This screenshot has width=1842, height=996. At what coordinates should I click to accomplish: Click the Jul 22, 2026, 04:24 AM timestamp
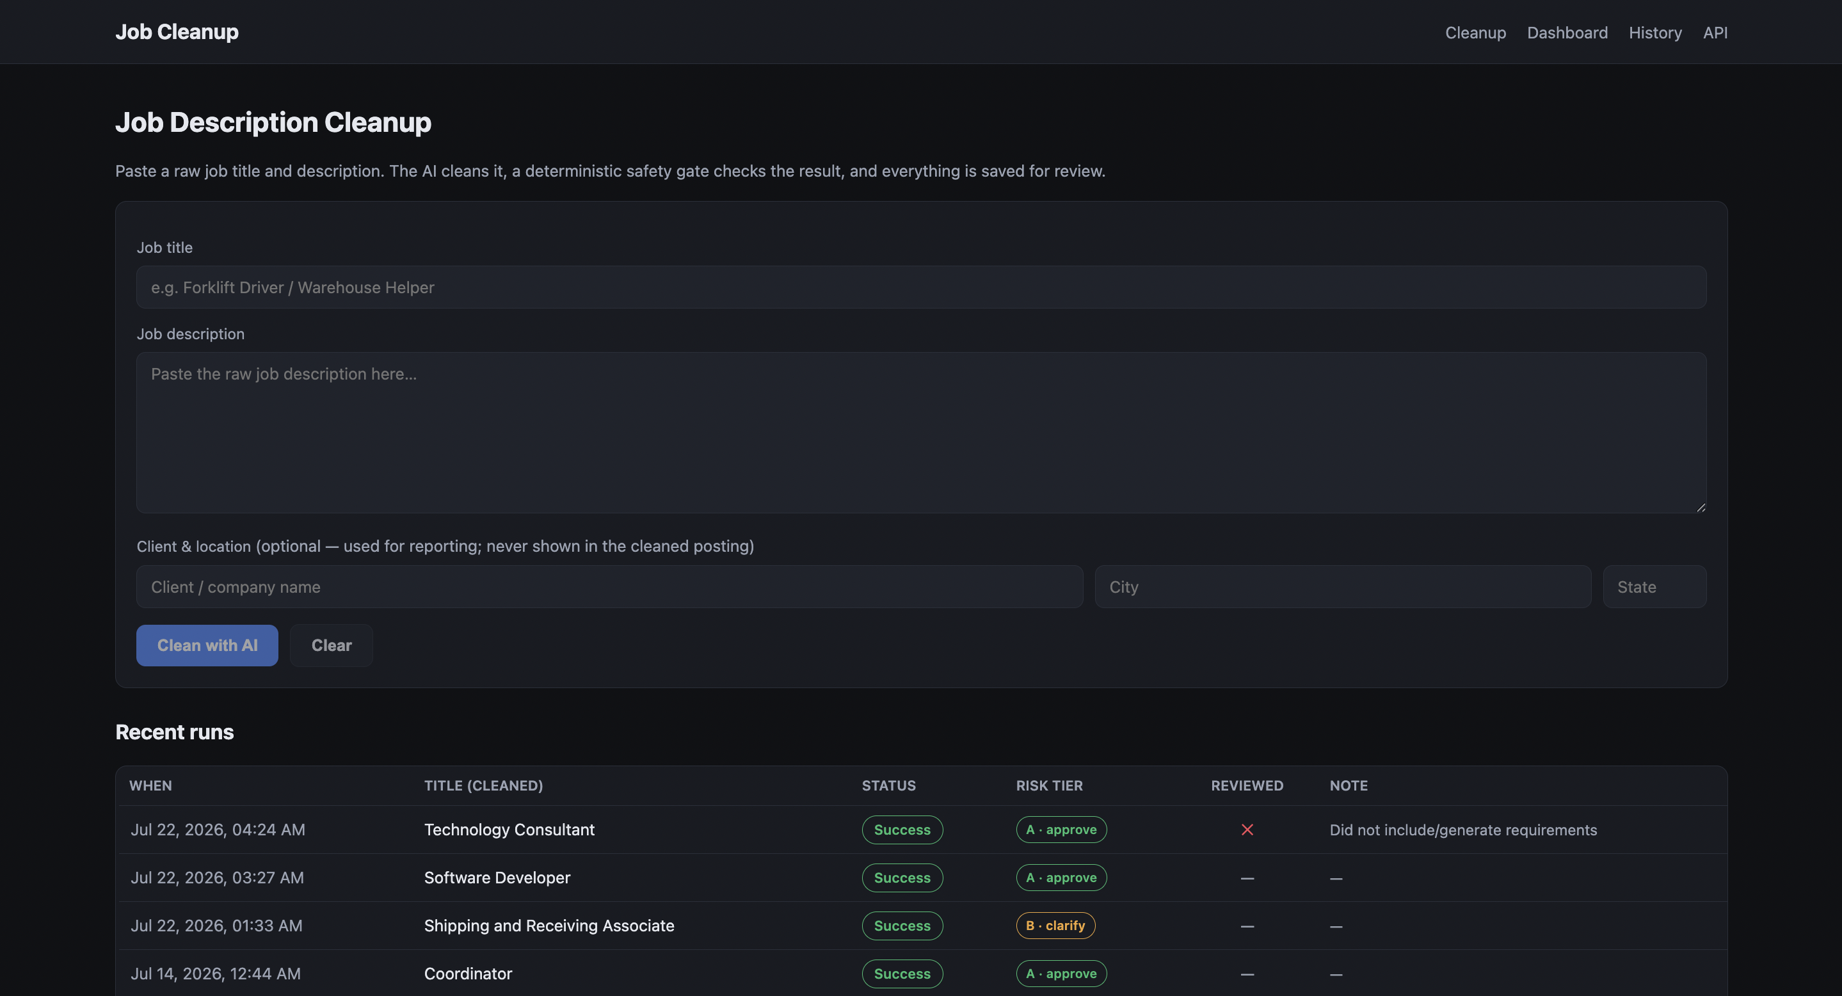point(218,830)
